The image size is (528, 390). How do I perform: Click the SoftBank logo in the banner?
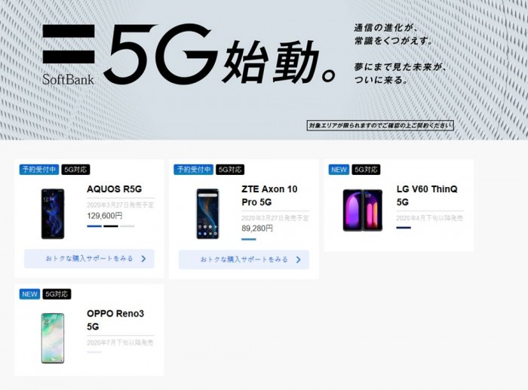point(69,55)
